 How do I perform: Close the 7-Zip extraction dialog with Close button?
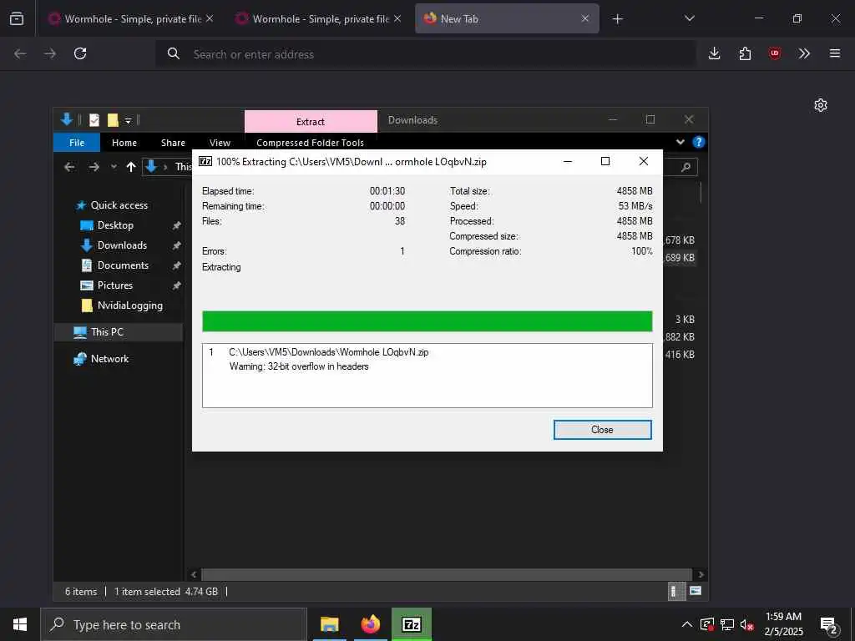point(602,430)
